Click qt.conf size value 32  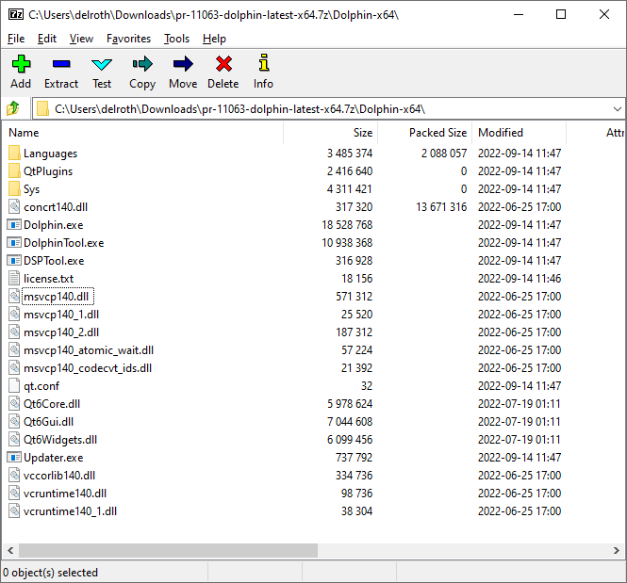point(367,386)
